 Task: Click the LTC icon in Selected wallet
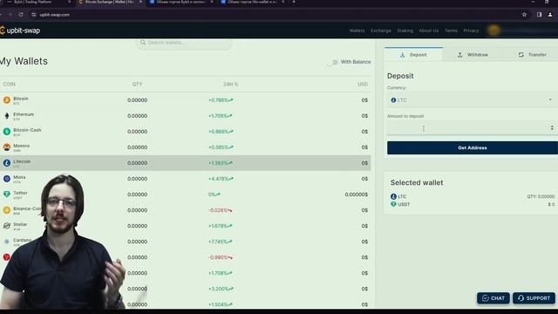(x=393, y=196)
